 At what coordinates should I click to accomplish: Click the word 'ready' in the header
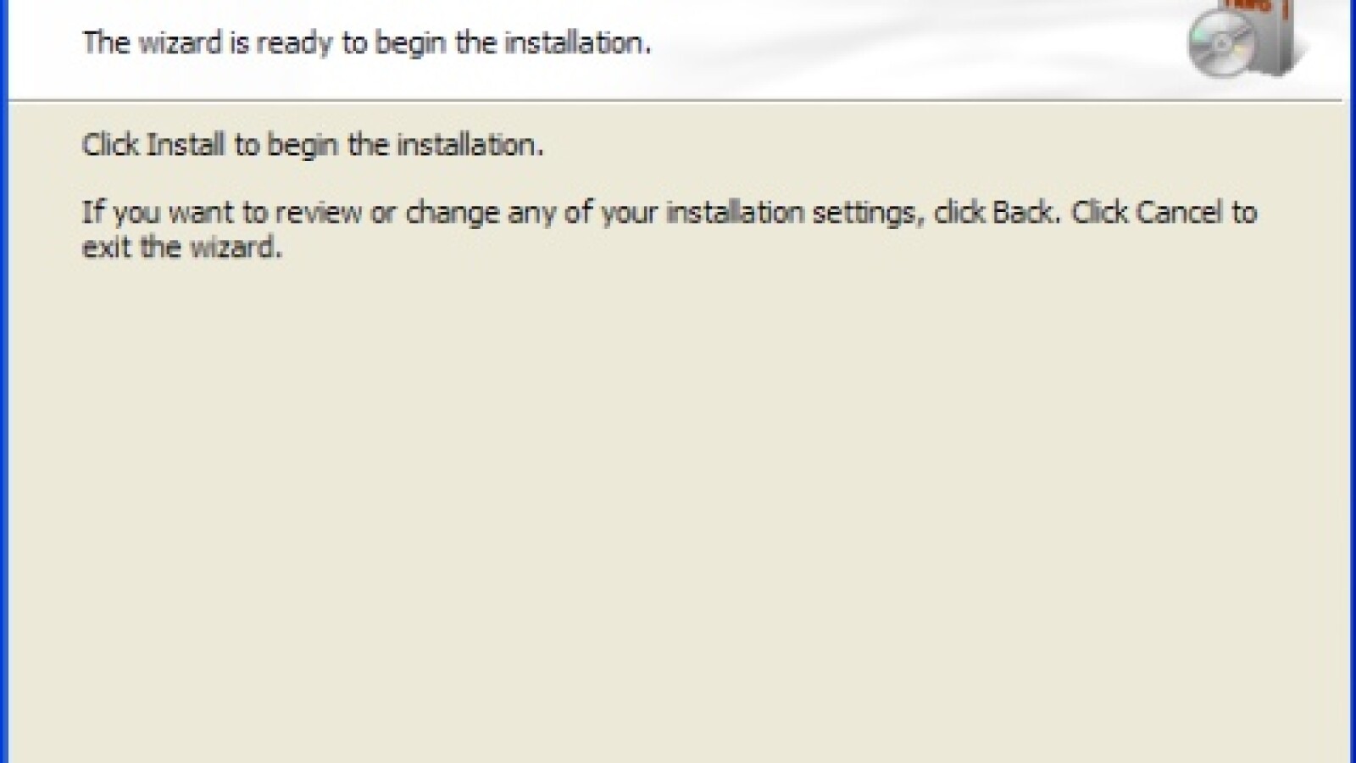294,42
